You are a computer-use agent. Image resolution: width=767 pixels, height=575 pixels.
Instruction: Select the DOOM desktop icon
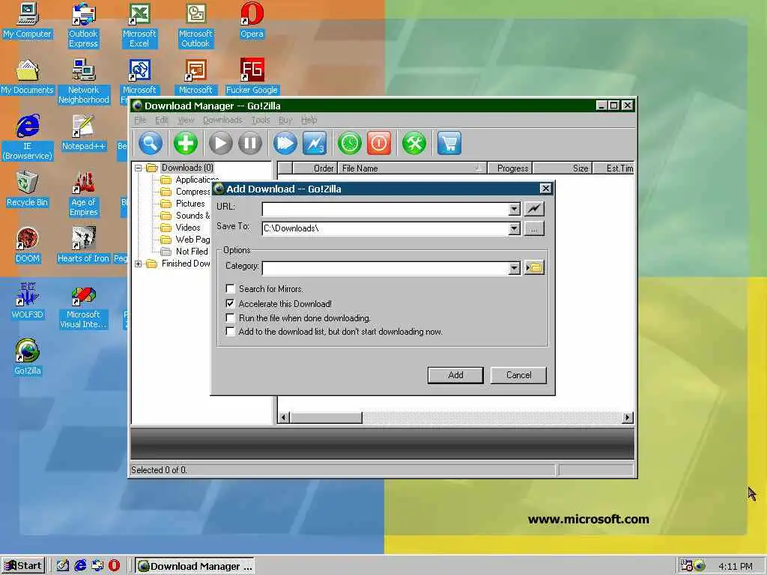tap(28, 246)
